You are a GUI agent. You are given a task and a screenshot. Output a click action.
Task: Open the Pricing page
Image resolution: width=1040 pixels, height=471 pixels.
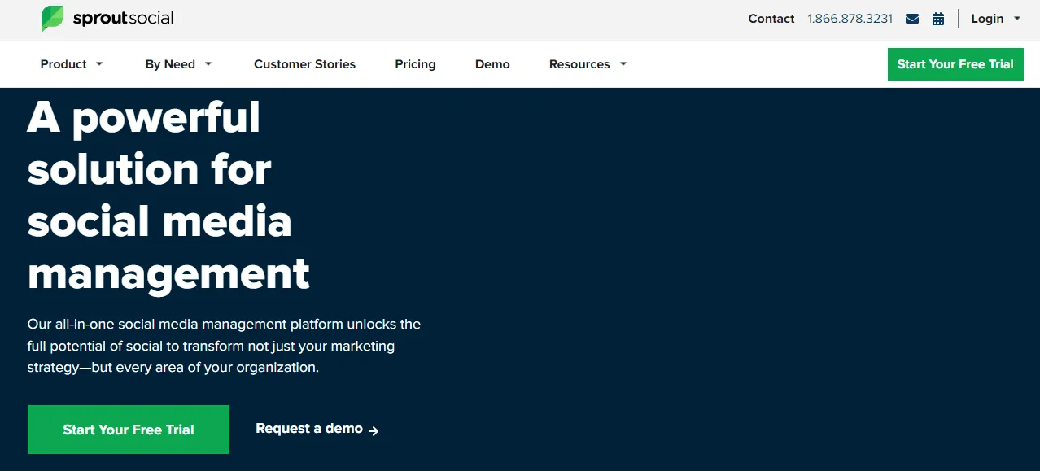(415, 64)
